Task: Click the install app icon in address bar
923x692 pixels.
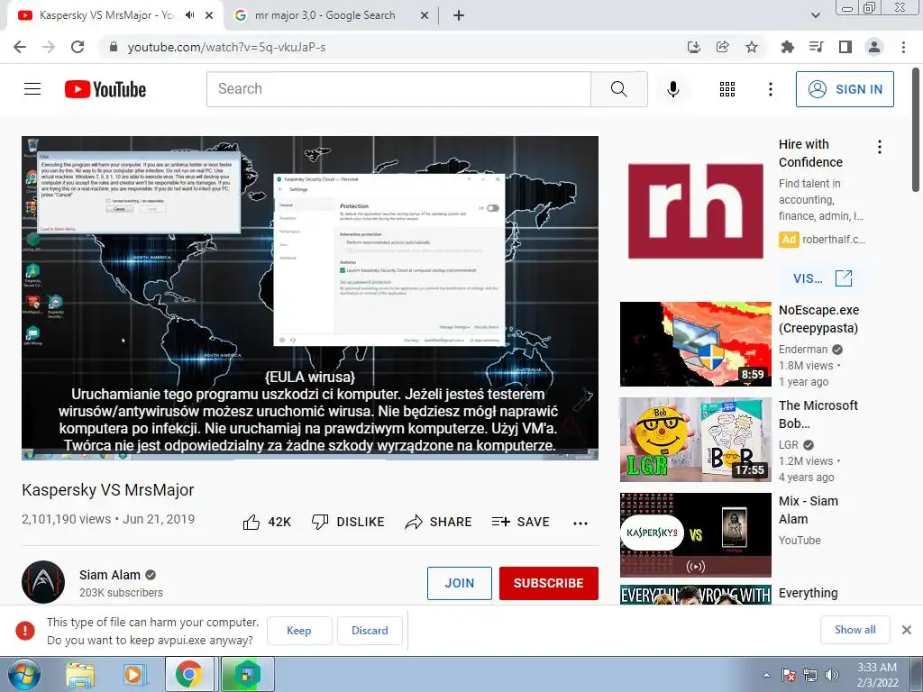Action: pos(694,47)
